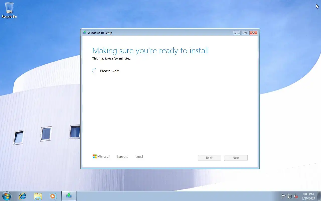321x201 pixels.
Task: Click the 'Please wait' text
Action: click(x=109, y=71)
